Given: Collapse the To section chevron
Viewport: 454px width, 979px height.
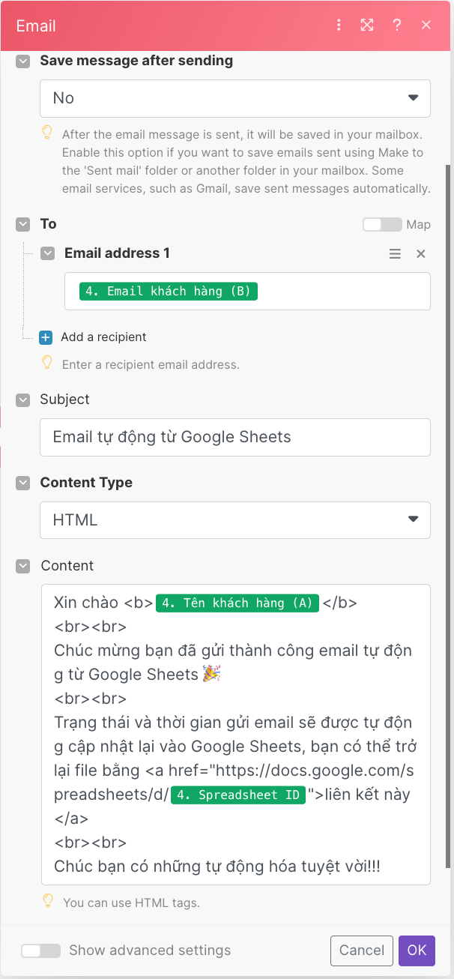Looking at the screenshot, I should [23, 224].
